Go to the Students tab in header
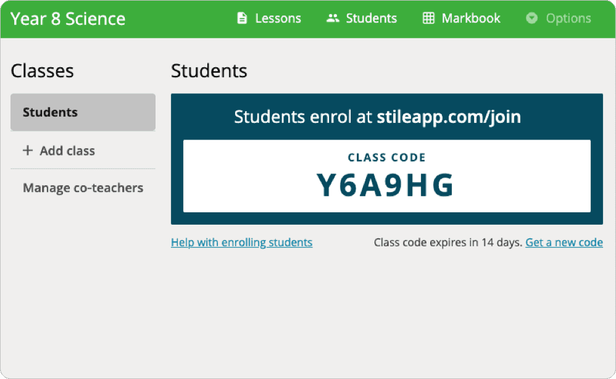The width and height of the screenshot is (616, 379). (362, 18)
